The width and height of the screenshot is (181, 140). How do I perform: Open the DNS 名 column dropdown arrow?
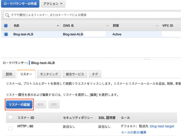tap(107, 26)
